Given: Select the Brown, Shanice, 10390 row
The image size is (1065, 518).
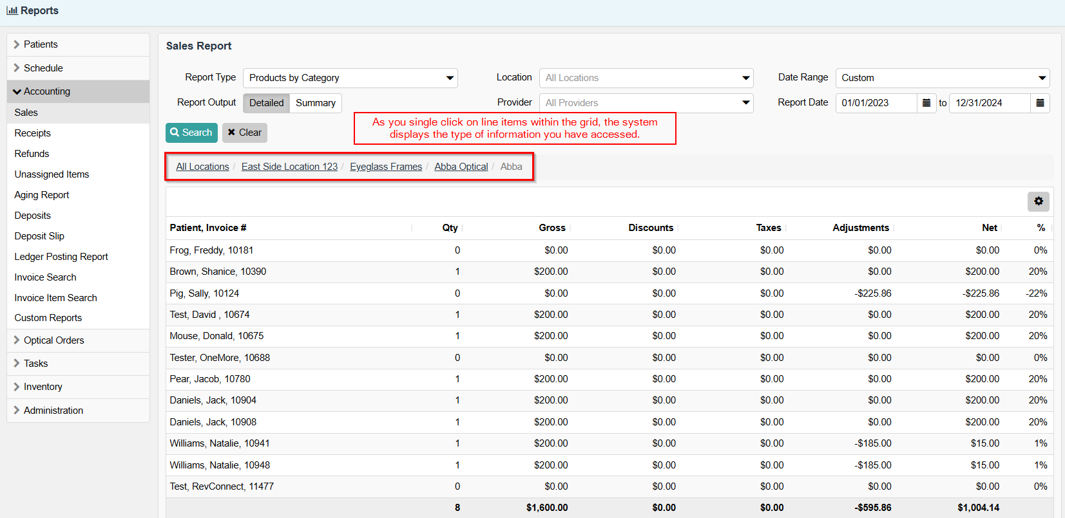Looking at the screenshot, I should 218,272.
